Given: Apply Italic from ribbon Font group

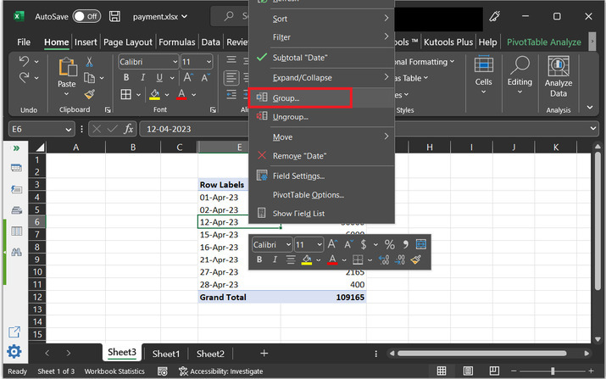Looking at the screenshot, I should point(142,78).
